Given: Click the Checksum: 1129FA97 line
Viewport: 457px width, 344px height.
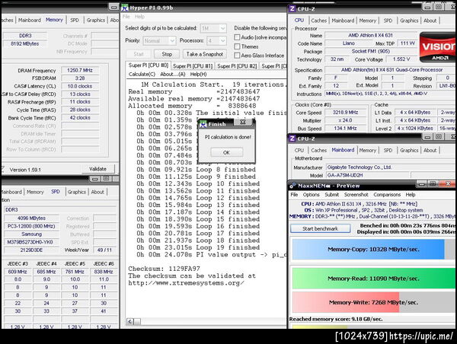Looking at the screenshot, I should 164,269.
